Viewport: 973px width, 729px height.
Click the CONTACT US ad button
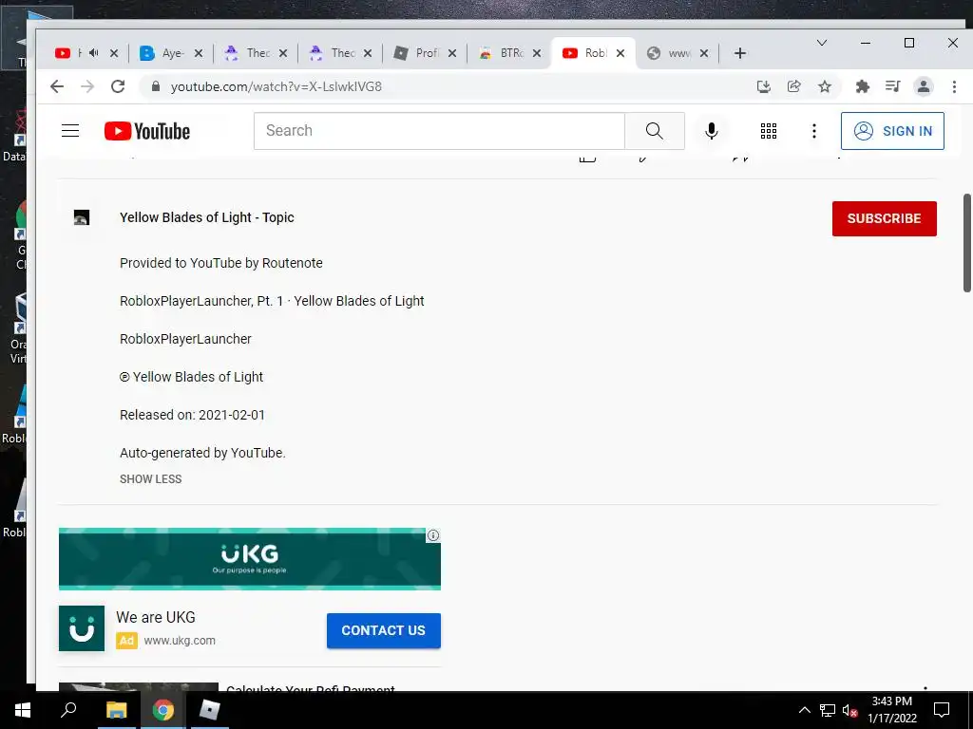(384, 630)
